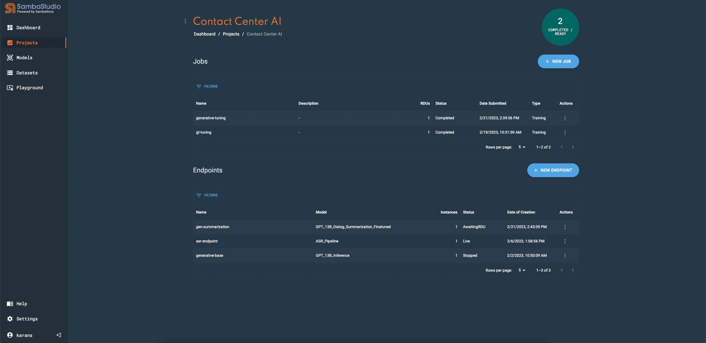Open Settings from the sidebar
This screenshot has height=343, width=706.
(27, 319)
